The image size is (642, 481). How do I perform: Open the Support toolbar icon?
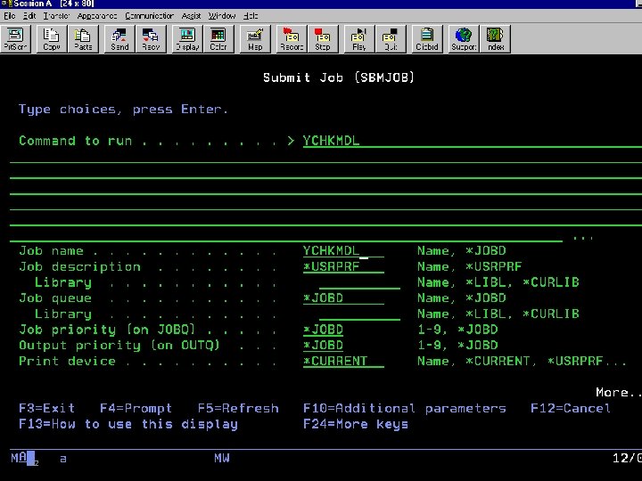464,39
